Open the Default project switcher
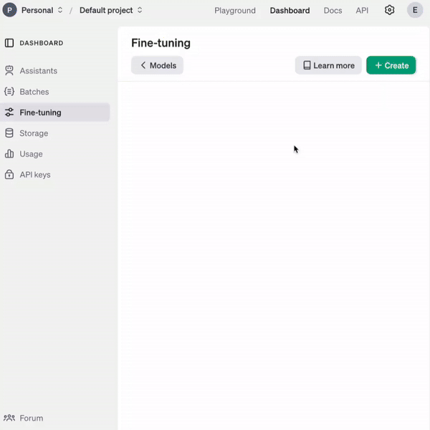430x430 pixels. pos(111,11)
